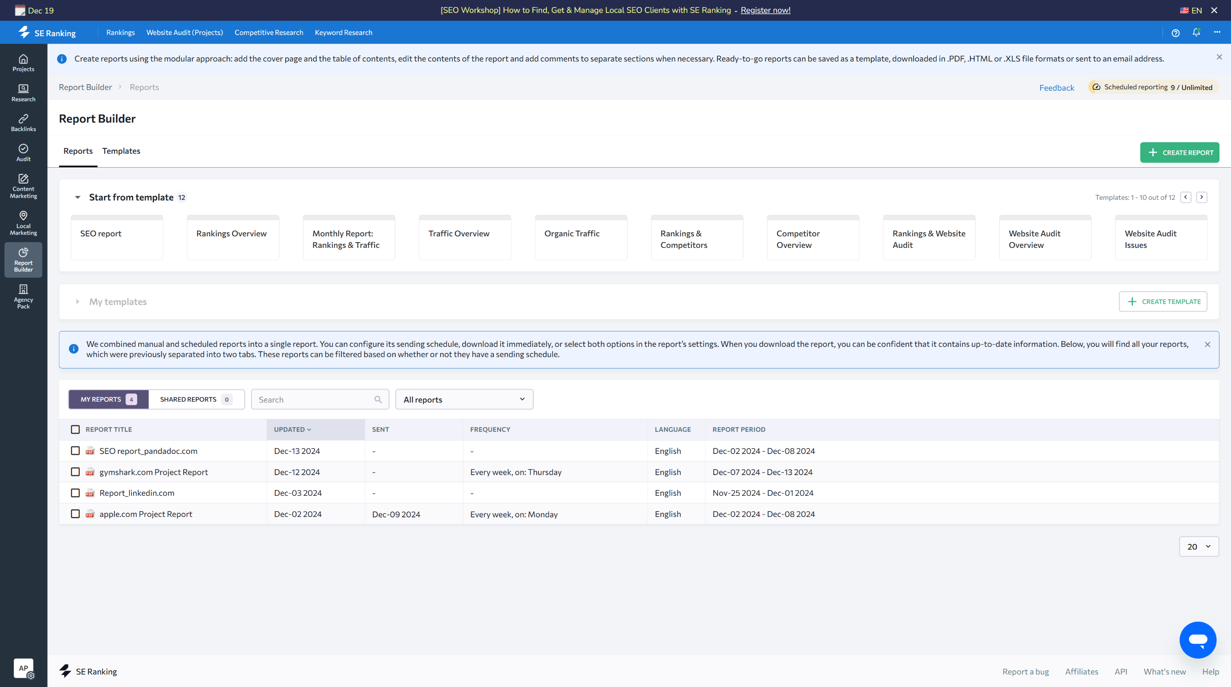This screenshot has height=687, width=1231.
Task: Click the Register now link
Action: 765,10
